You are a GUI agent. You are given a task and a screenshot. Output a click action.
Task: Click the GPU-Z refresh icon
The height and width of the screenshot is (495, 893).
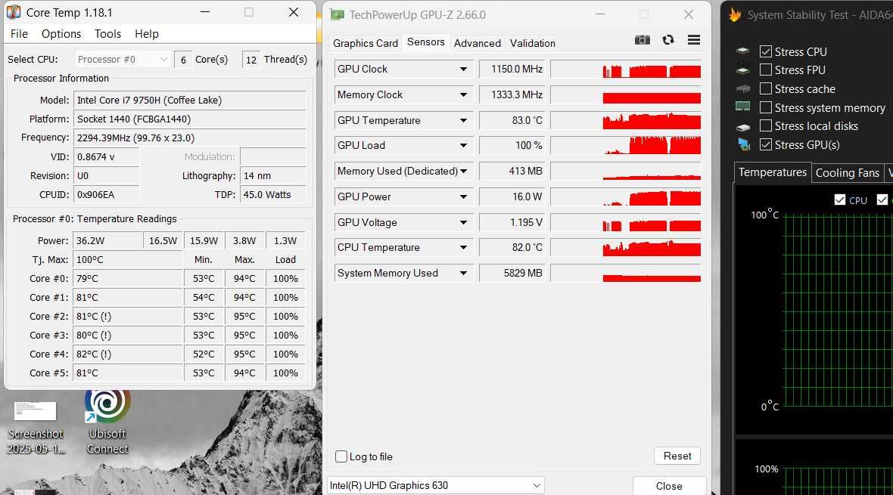click(x=668, y=40)
